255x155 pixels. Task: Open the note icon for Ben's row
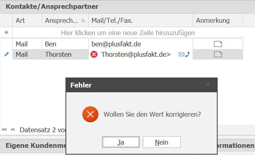(218, 44)
